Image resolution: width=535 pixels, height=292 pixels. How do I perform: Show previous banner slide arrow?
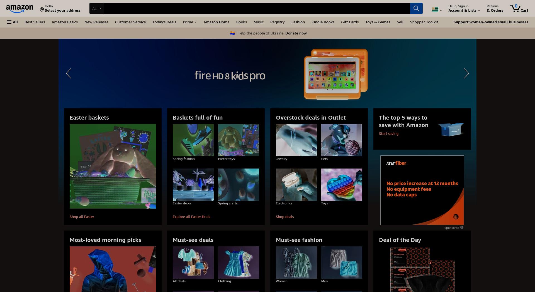pos(69,73)
